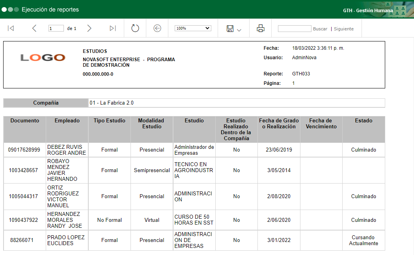Click the Semipresencial modality cell
Viewport: 414px width, 255px height.
pyautogui.click(x=152, y=171)
